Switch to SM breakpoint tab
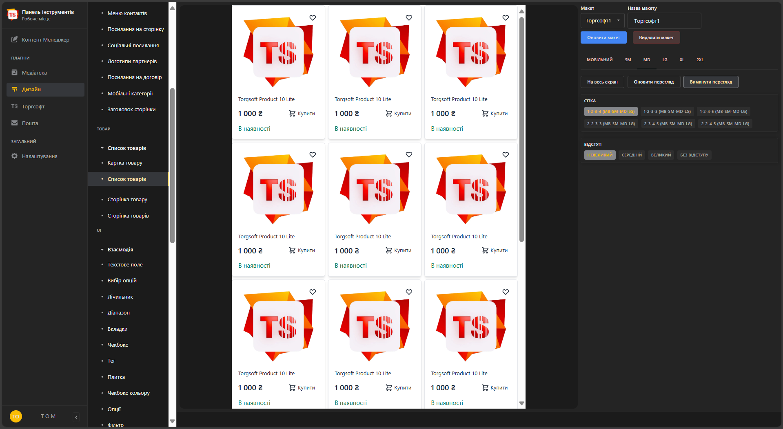 [628, 59]
